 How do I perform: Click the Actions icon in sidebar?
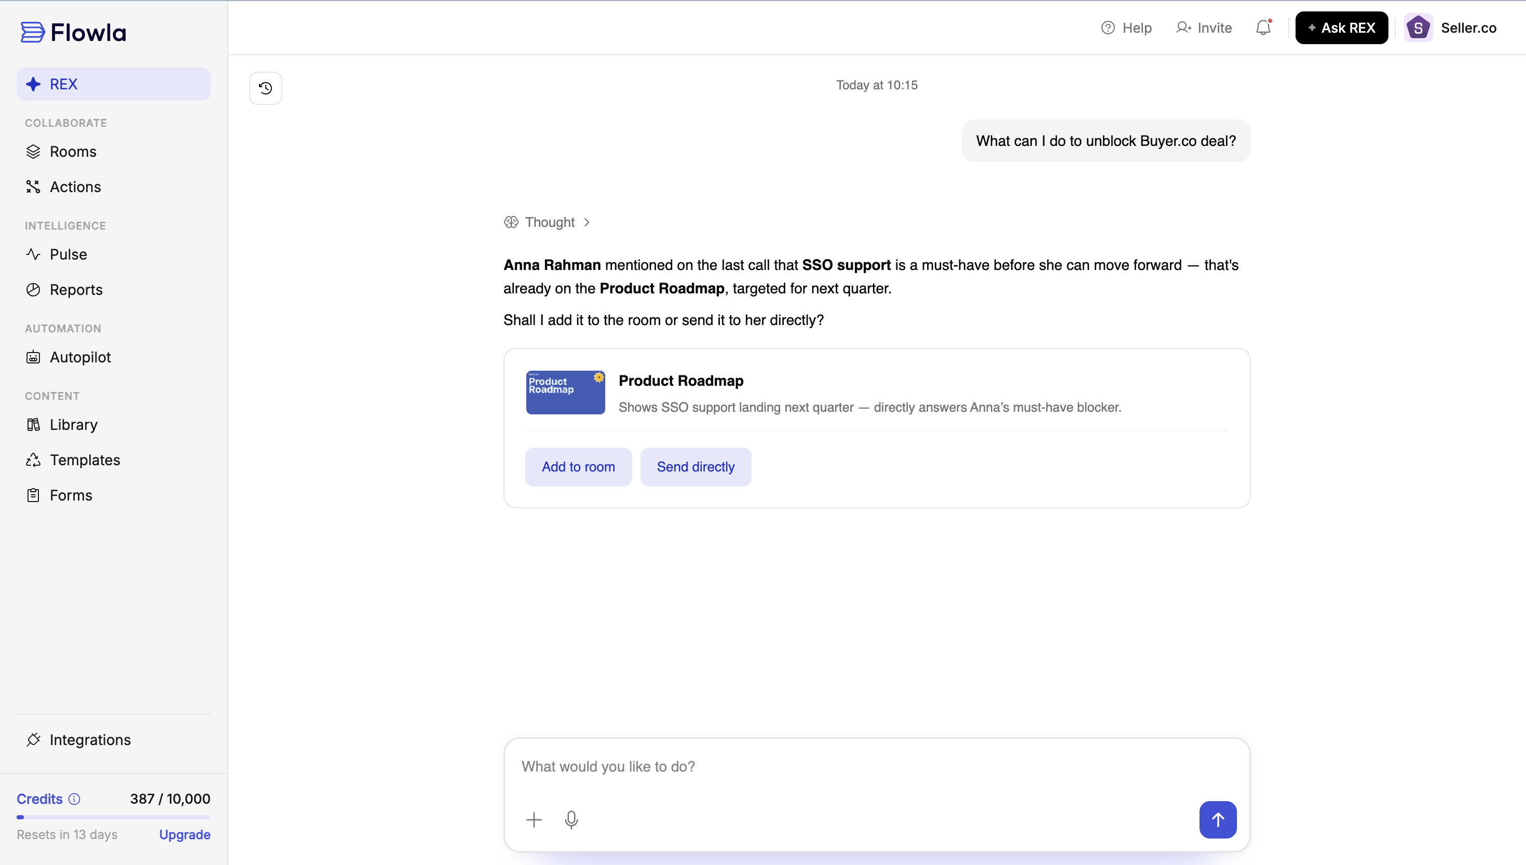point(33,186)
